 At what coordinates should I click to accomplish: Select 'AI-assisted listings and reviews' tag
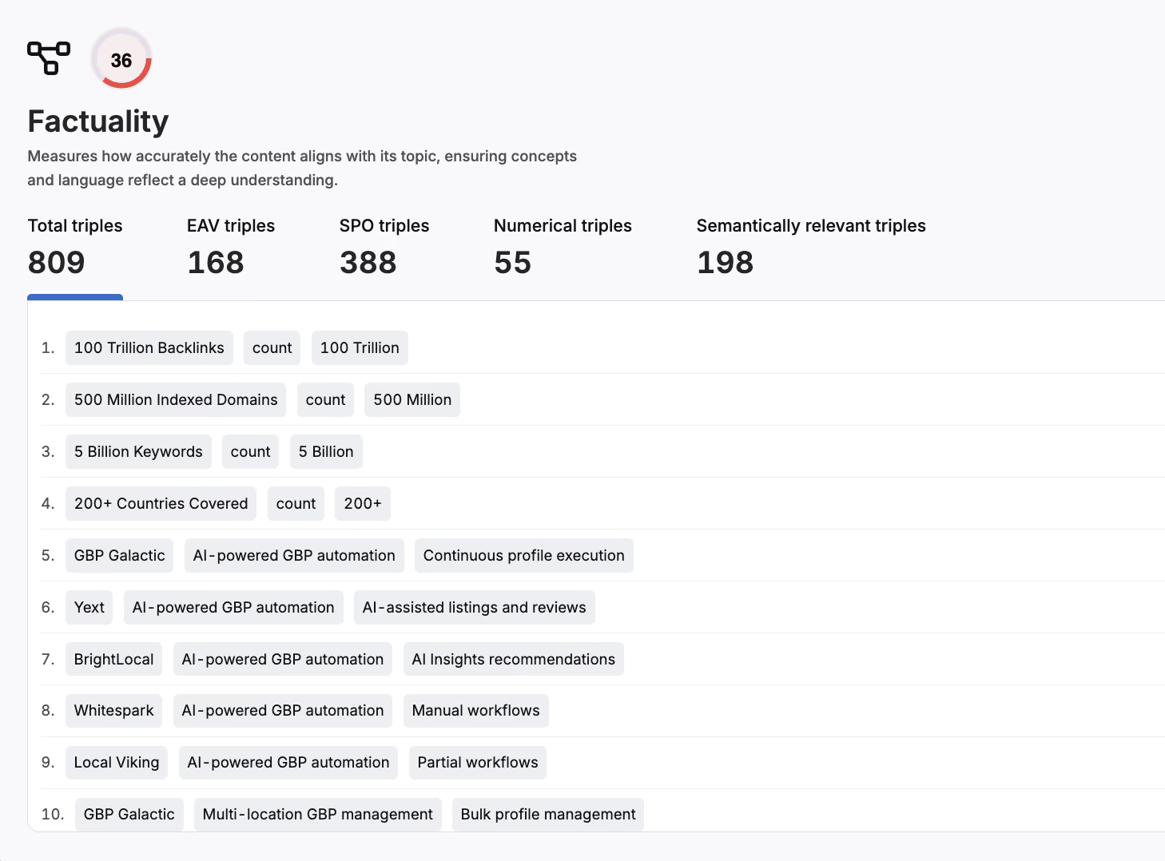[475, 608]
